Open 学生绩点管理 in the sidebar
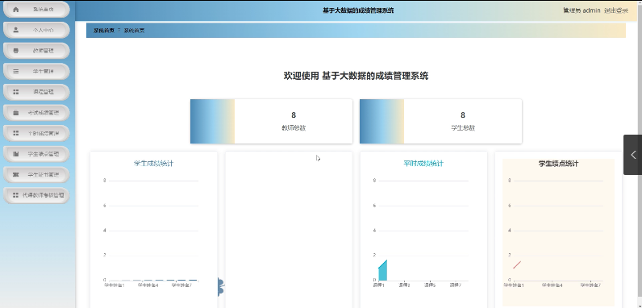This screenshot has width=642, height=308. click(36, 154)
